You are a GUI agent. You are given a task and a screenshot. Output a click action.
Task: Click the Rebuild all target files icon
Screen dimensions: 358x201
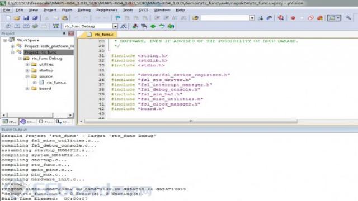tap(26, 26)
